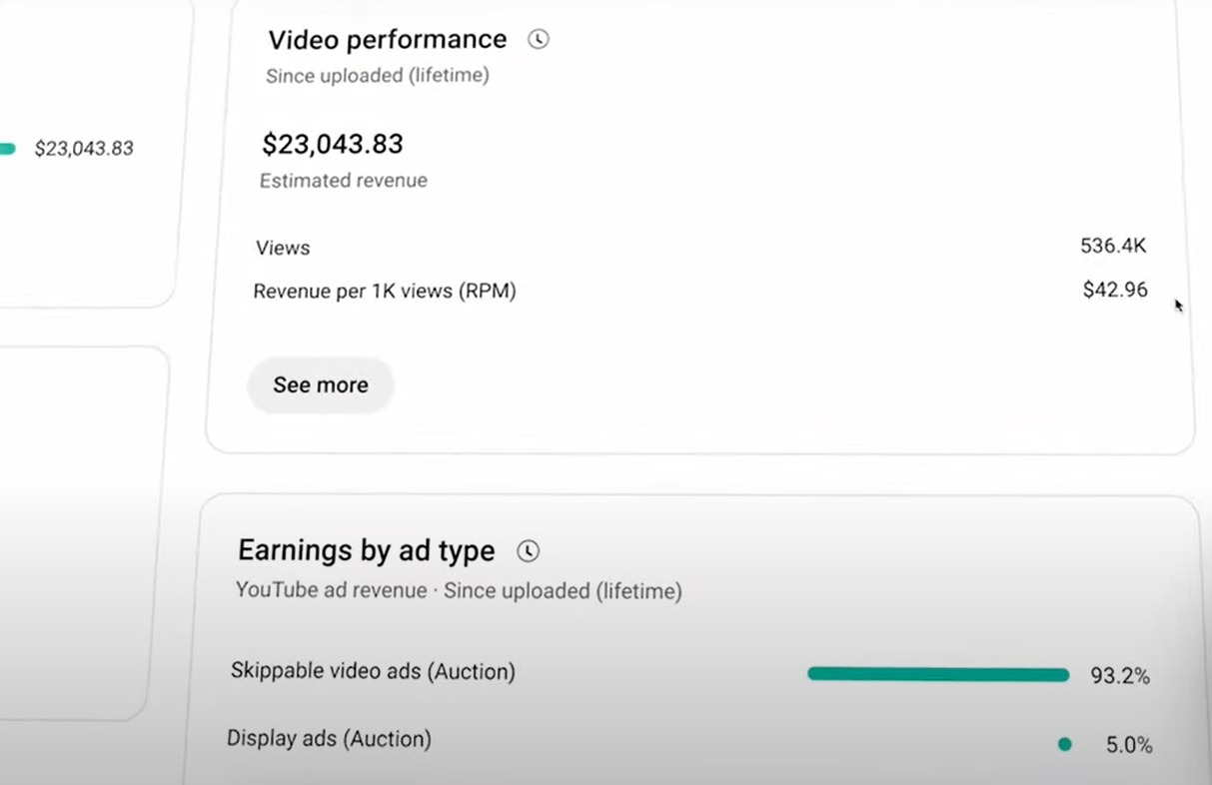1212x785 pixels.
Task: Select the Revenue per 1K views (RPM) row
Action: 700,291
